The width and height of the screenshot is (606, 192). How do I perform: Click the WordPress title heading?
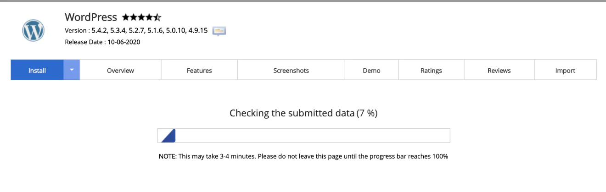click(91, 17)
